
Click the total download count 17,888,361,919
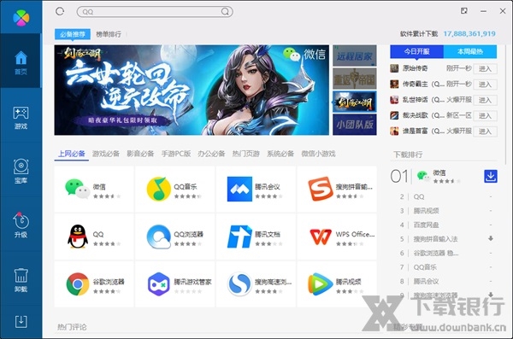(x=469, y=33)
